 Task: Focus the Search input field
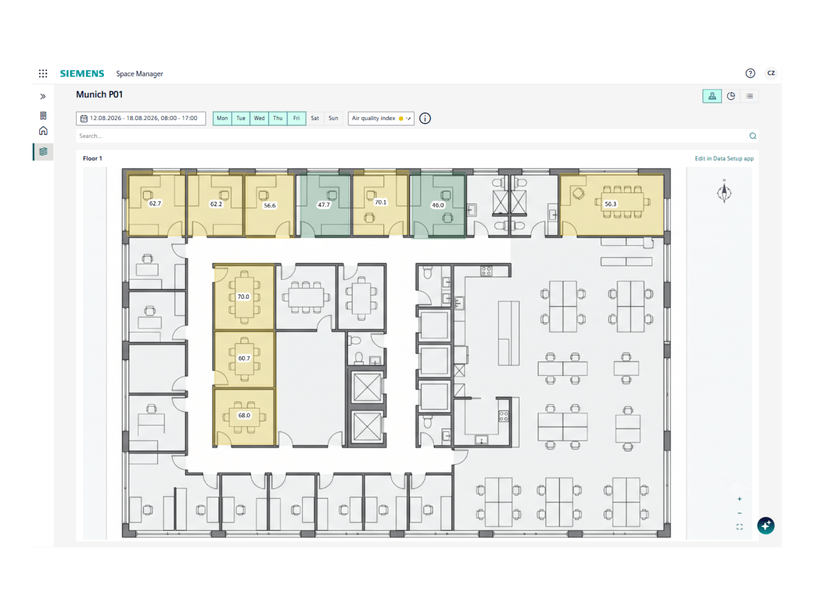412,136
